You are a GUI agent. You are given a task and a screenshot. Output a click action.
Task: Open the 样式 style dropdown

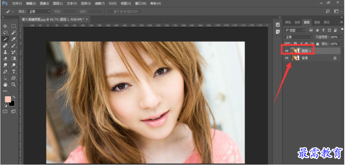click(39, 12)
